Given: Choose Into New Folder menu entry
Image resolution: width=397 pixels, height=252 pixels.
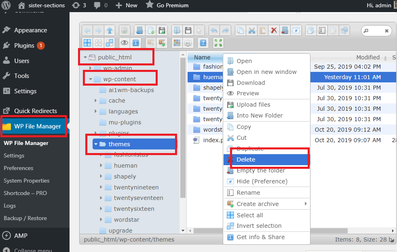Looking at the screenshot, I should click(266, 115).
